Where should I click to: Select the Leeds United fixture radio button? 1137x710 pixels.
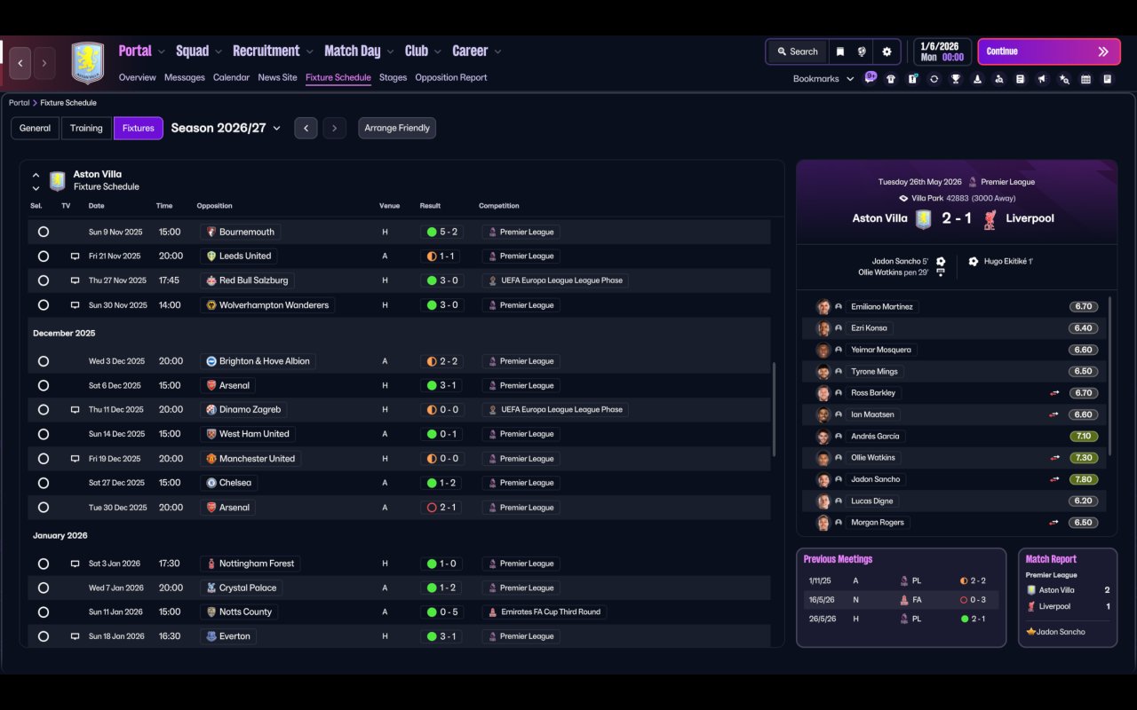point(44,256)
